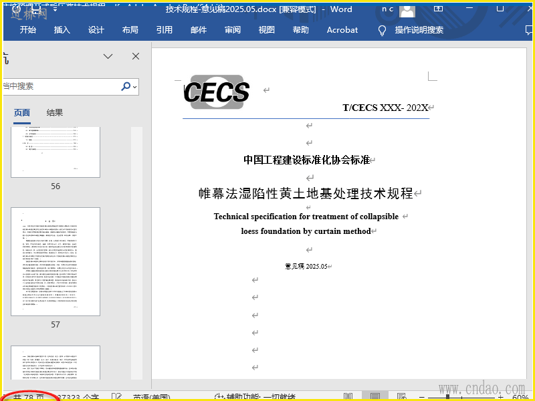Click line 'Technical specification for treatment of collapsible'
535x401 pixels.
(306, 217)
